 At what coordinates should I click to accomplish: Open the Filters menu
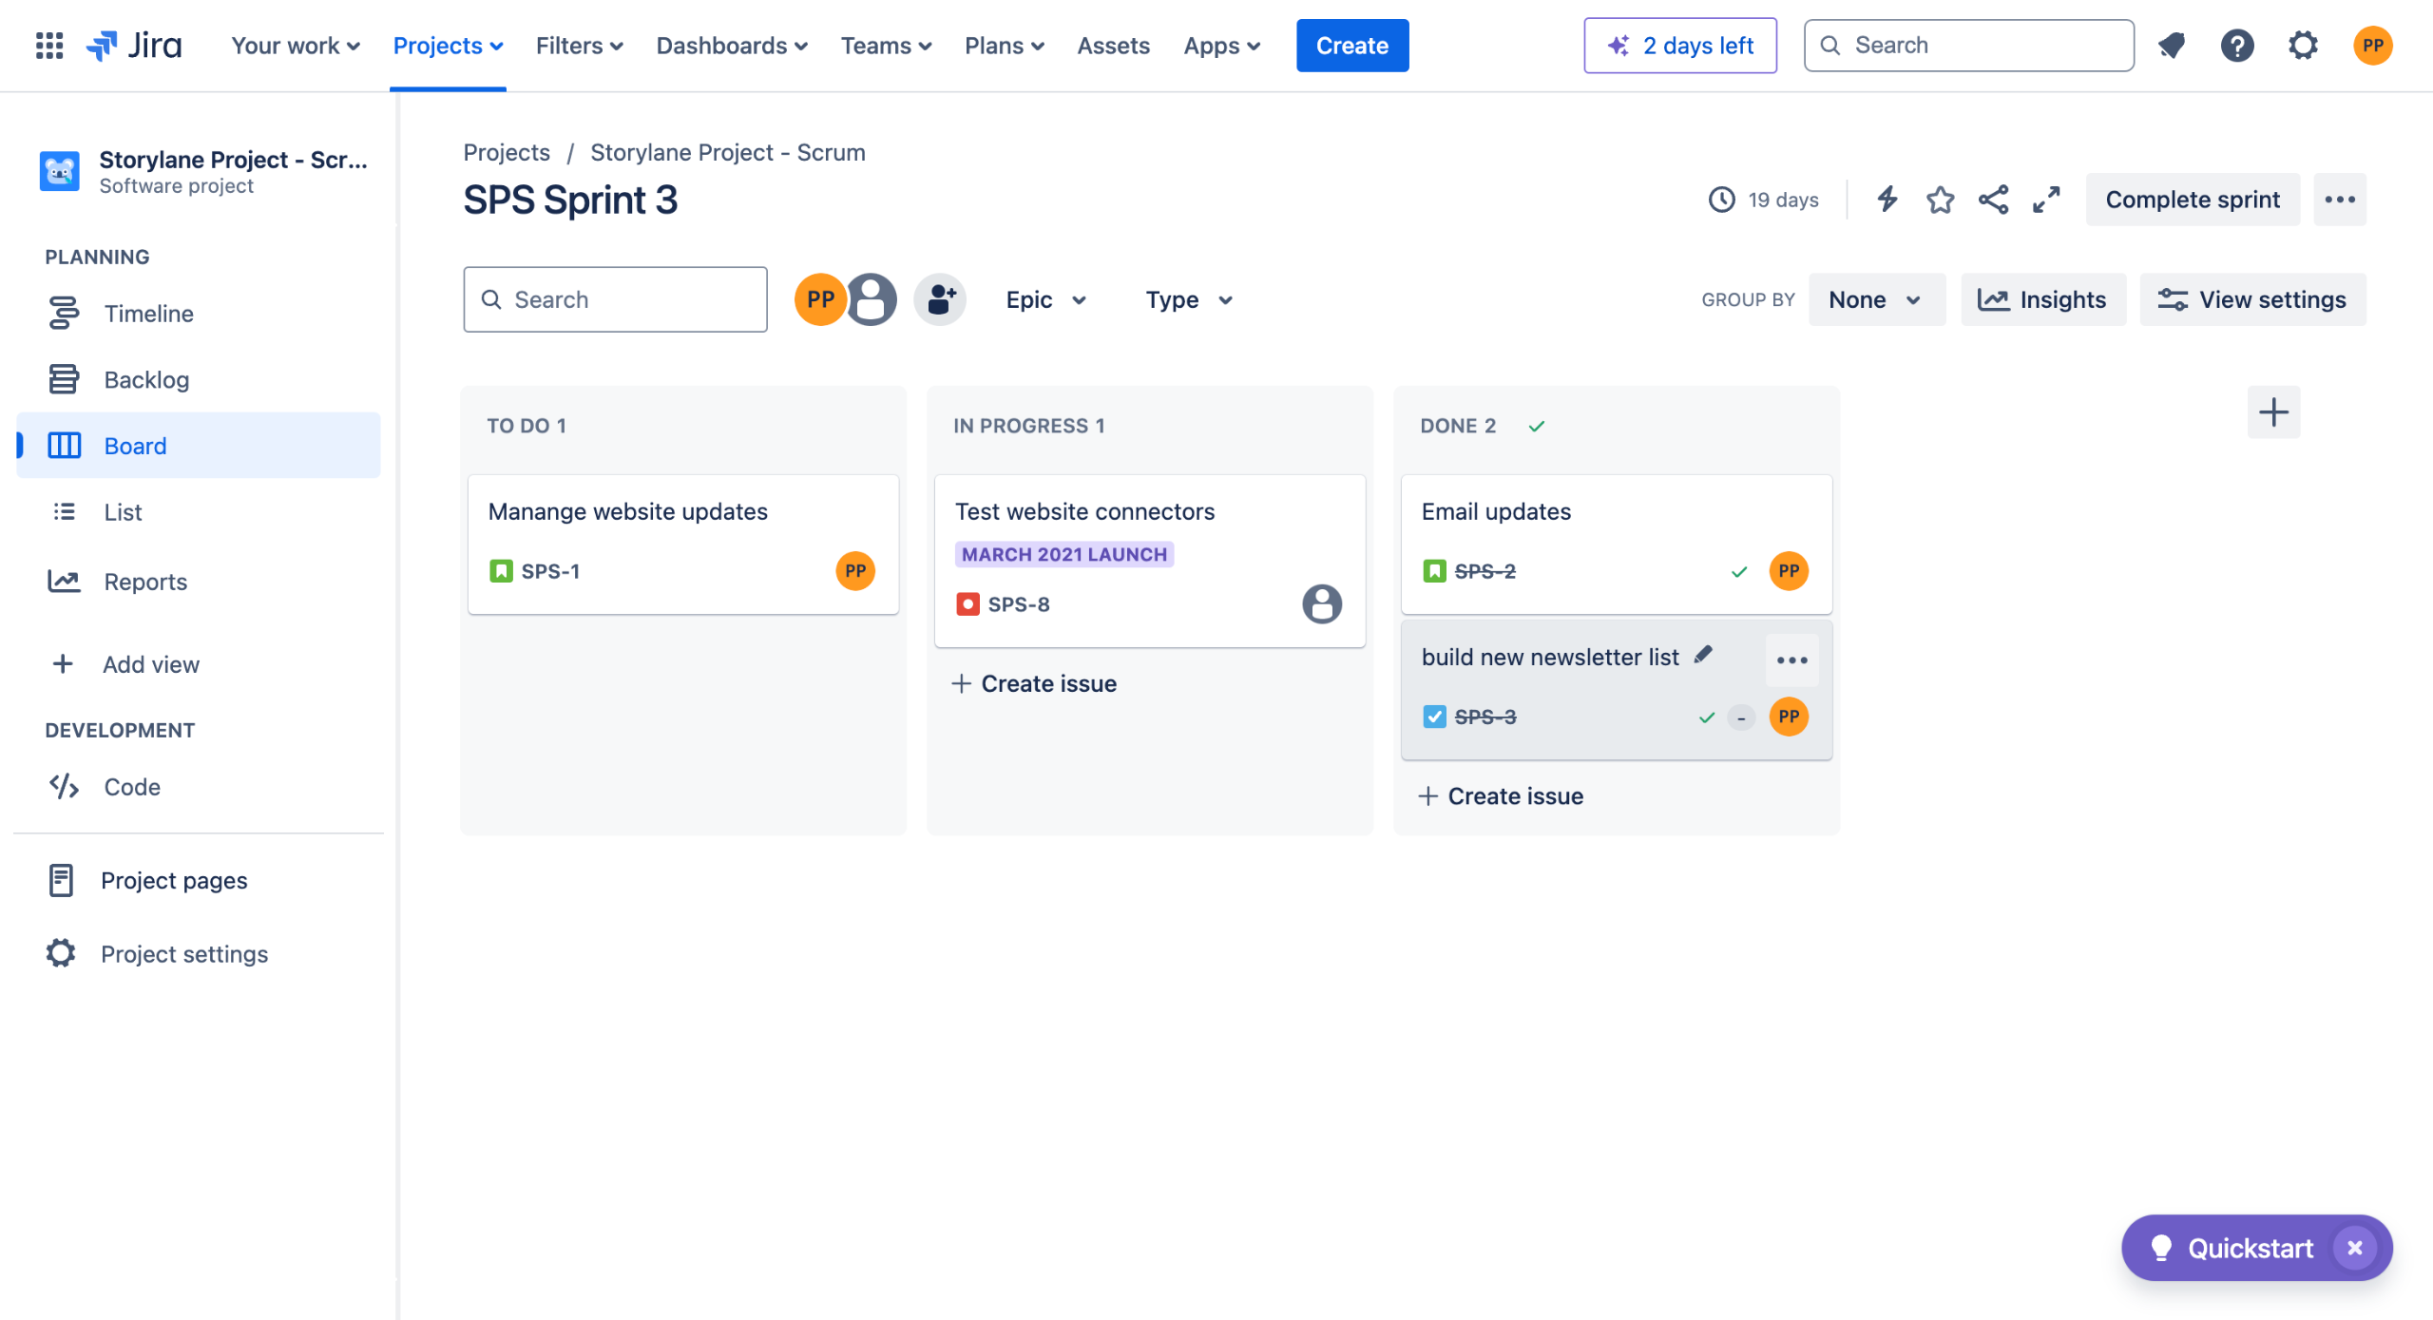point(579,46)
